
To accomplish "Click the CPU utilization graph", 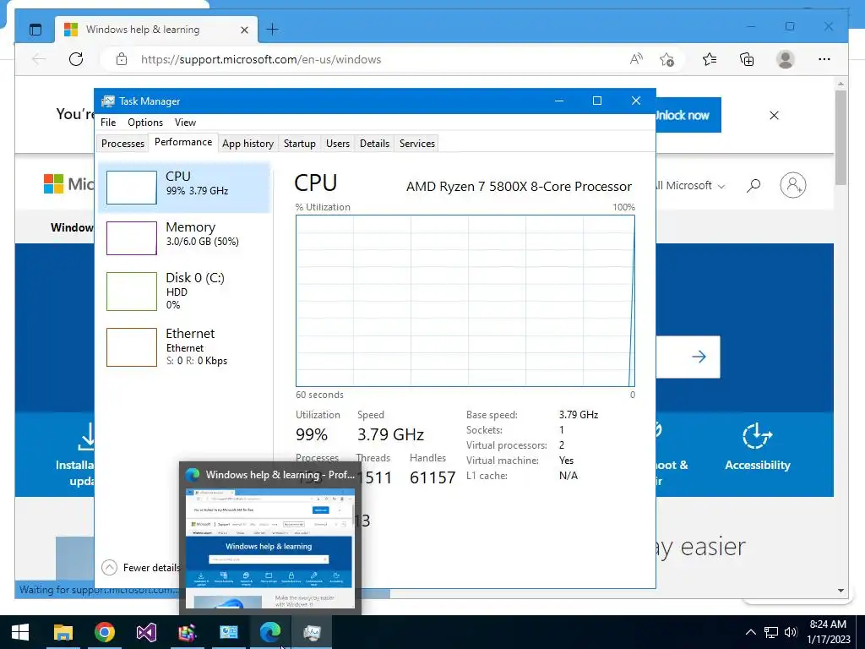I will pos(465,301).
